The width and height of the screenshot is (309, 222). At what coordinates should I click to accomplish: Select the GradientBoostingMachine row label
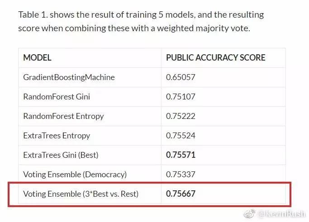click(69, 77)
